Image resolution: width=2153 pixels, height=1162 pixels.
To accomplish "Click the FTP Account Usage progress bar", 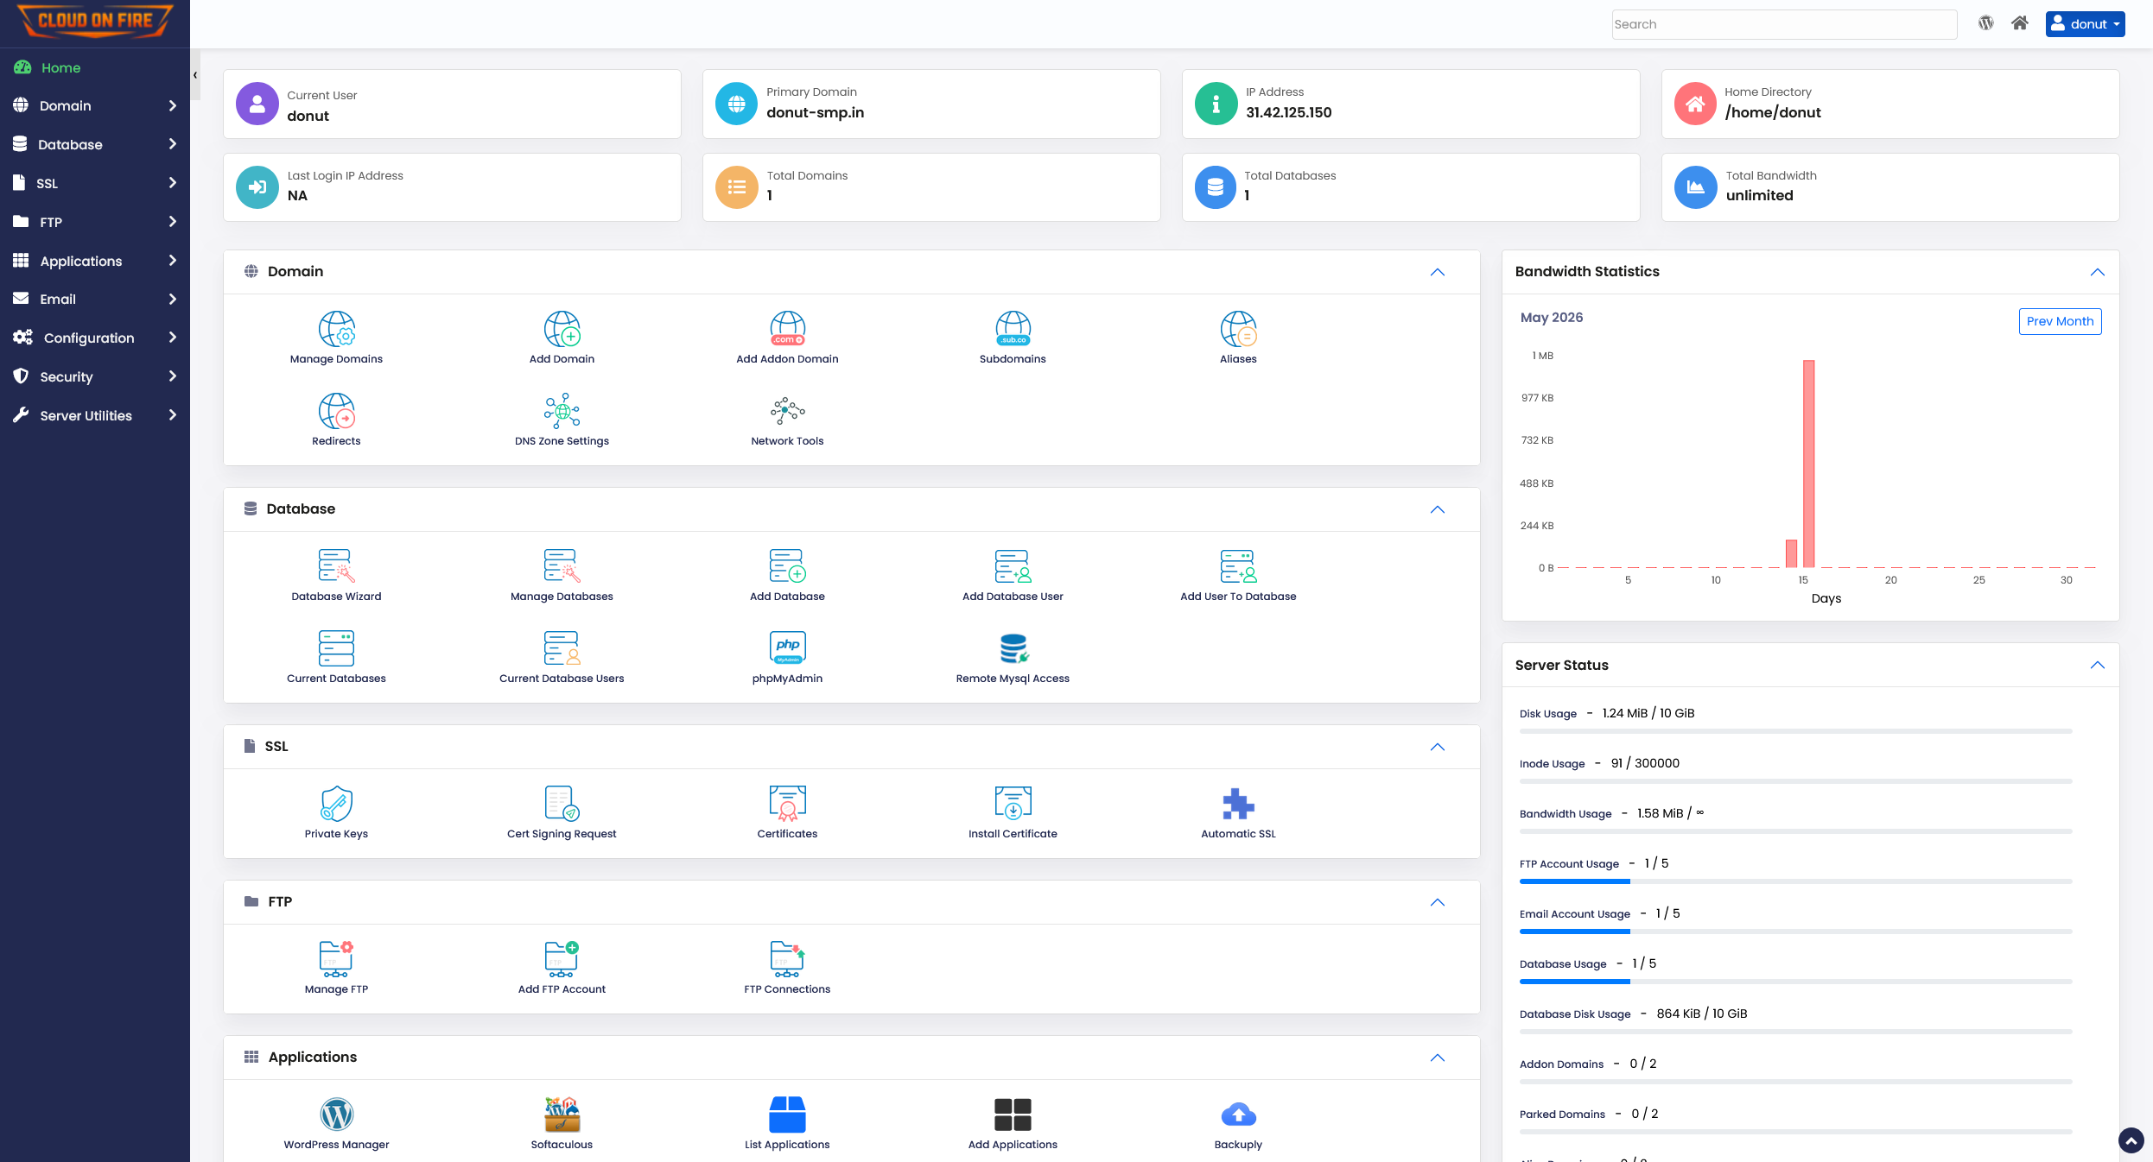I will 1795,881.
